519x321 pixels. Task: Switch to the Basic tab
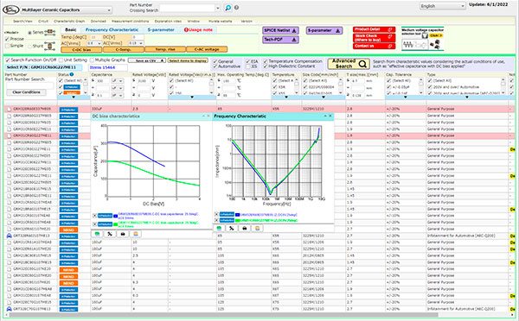pos(71,29)
